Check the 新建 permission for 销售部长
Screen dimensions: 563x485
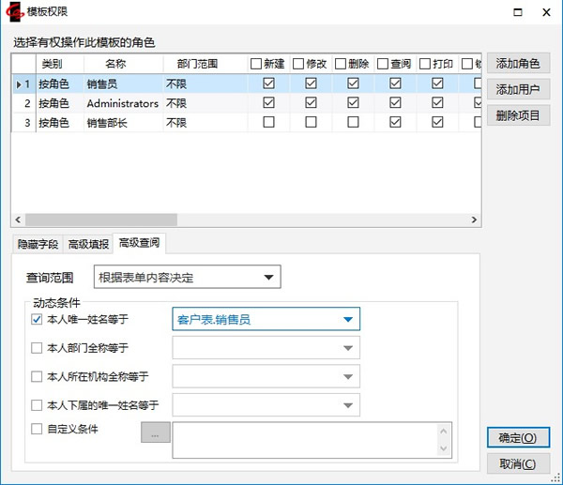[x=269, y=122]
